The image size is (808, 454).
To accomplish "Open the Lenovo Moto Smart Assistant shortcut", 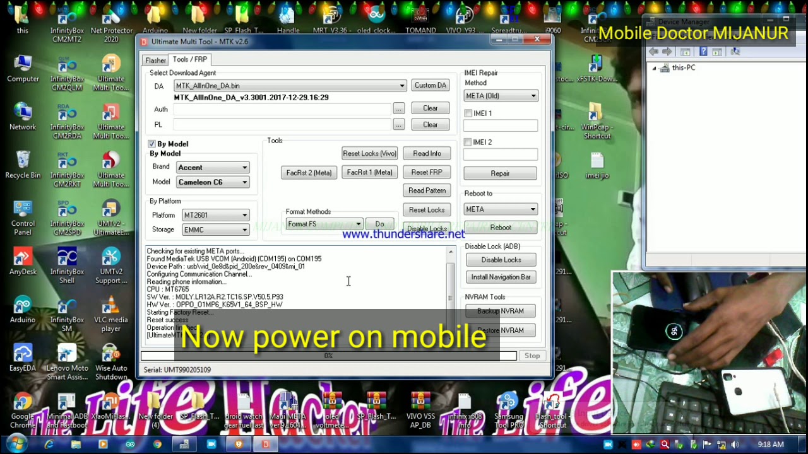I will point(67,362).
